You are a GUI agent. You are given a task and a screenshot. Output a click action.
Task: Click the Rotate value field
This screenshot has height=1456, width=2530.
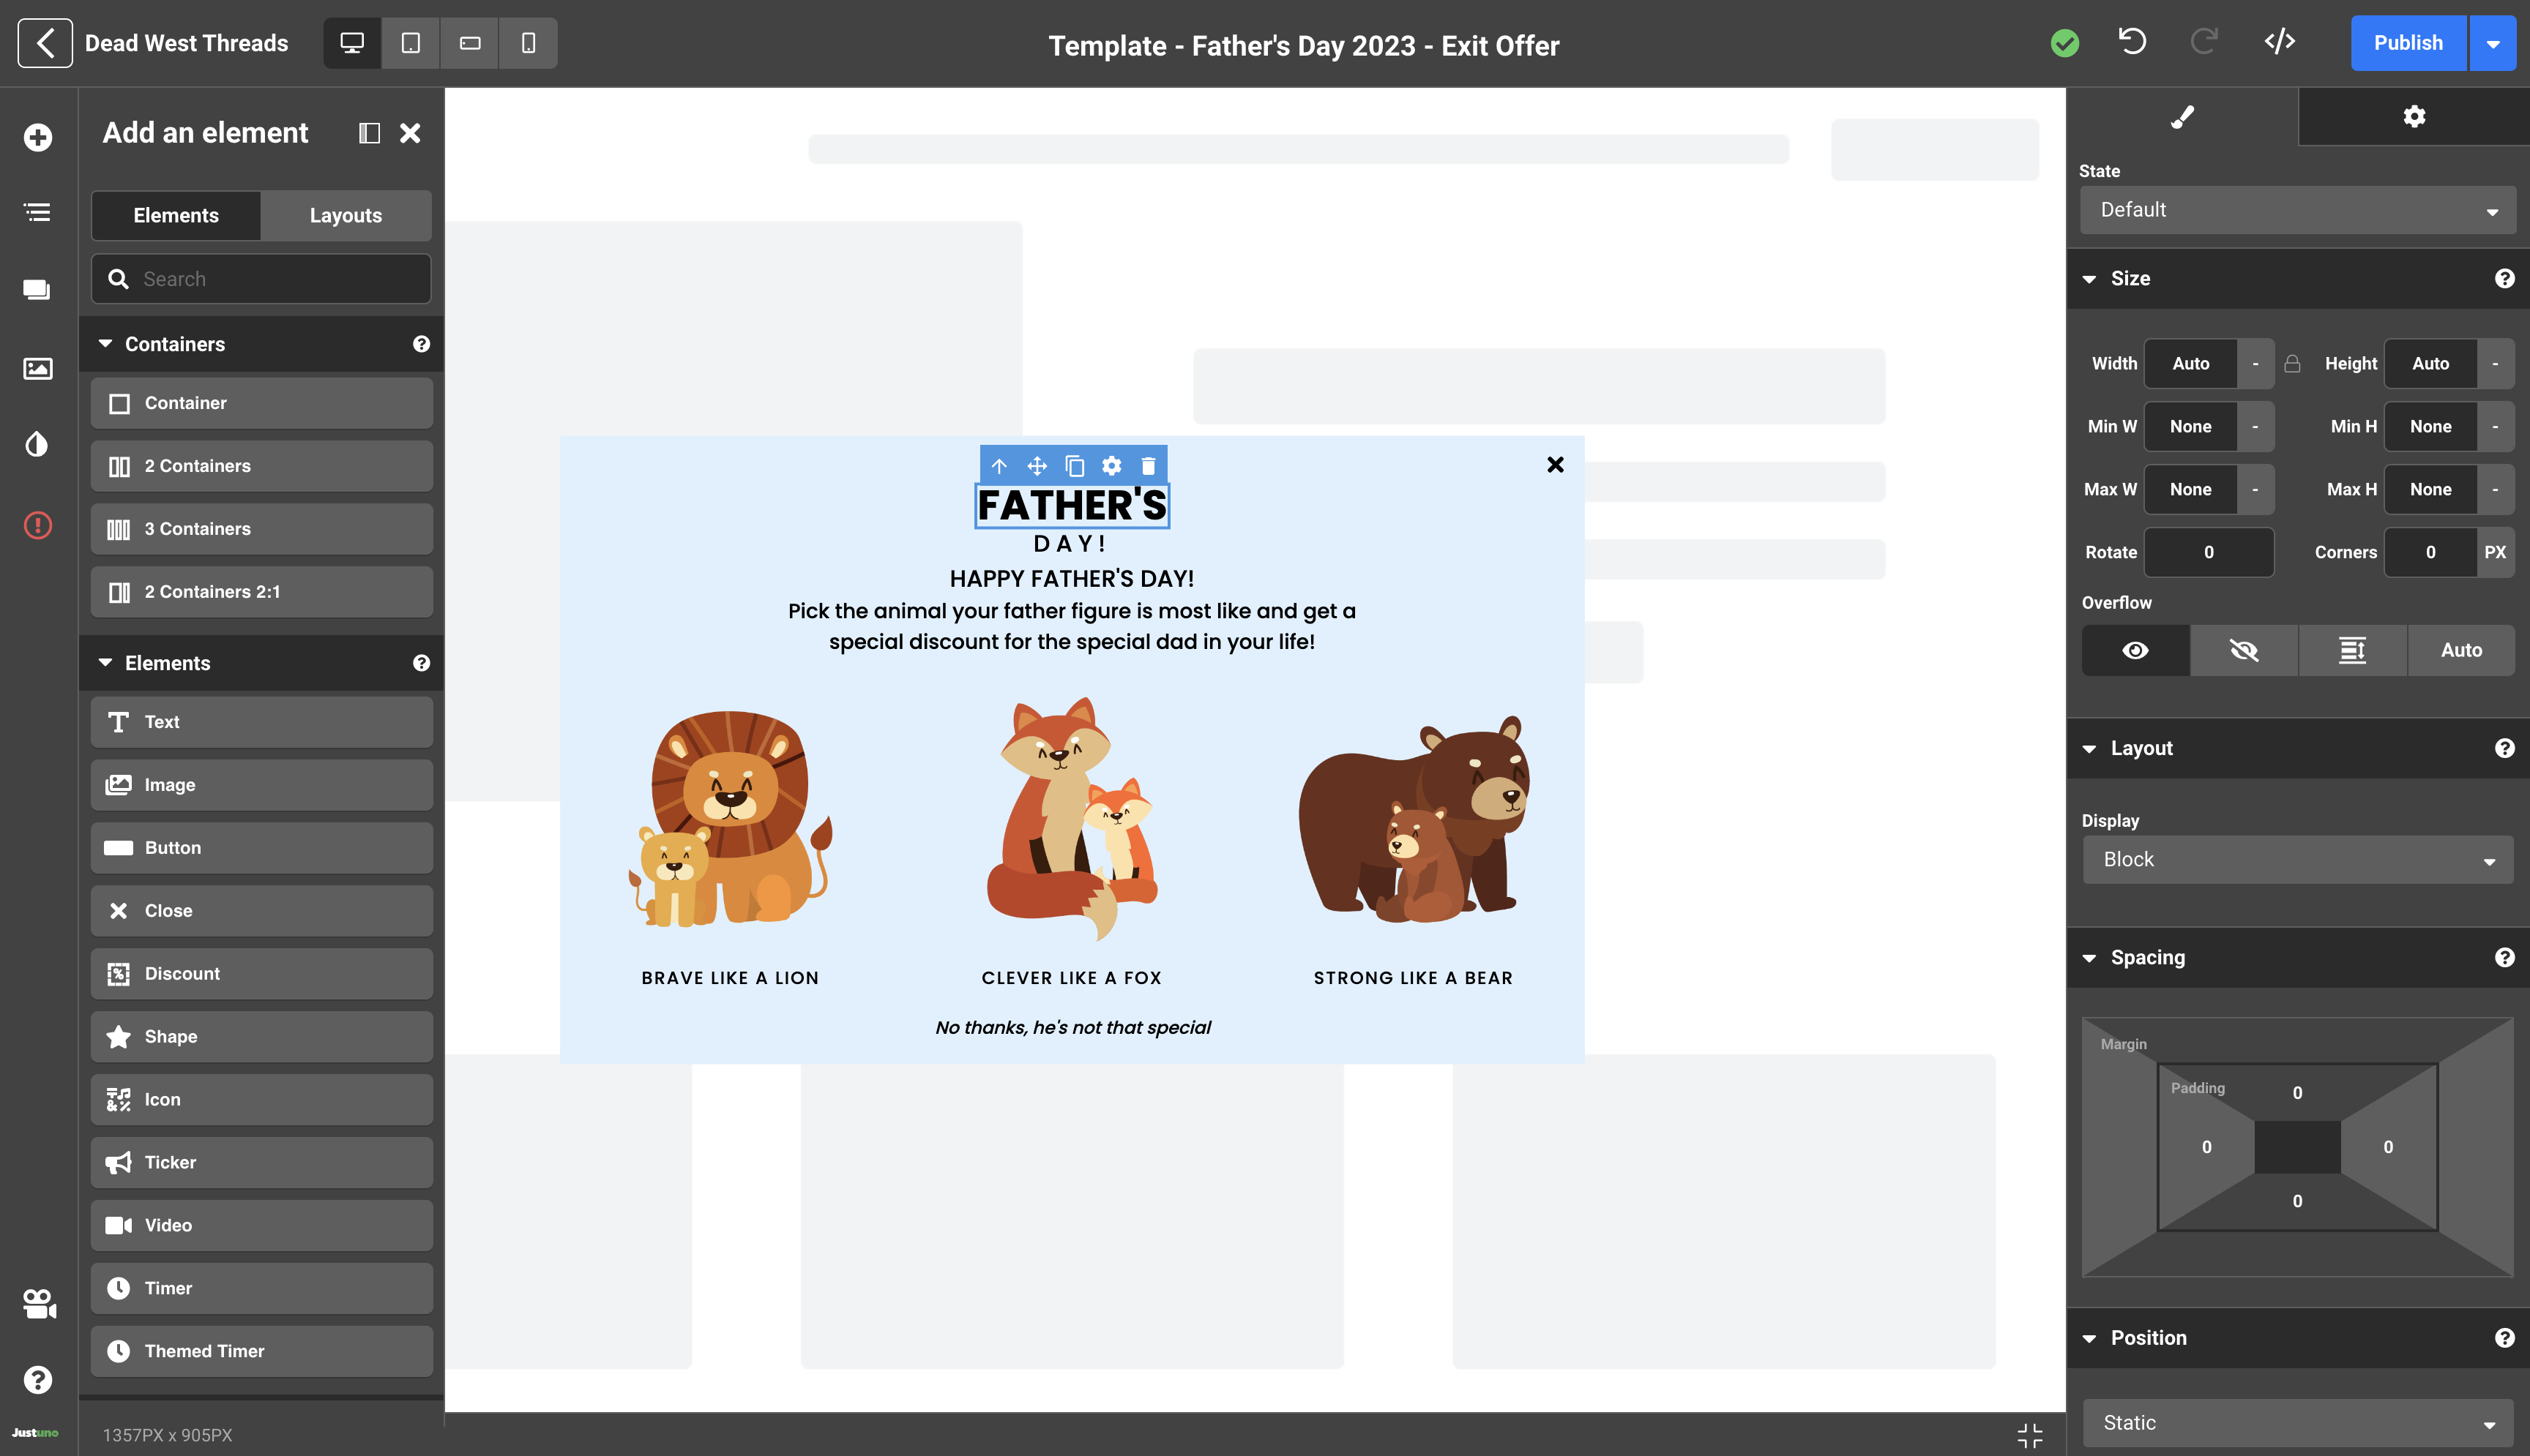2209,552
